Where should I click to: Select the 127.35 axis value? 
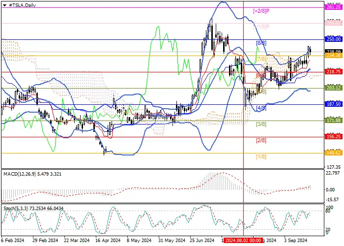pos(334,167)
